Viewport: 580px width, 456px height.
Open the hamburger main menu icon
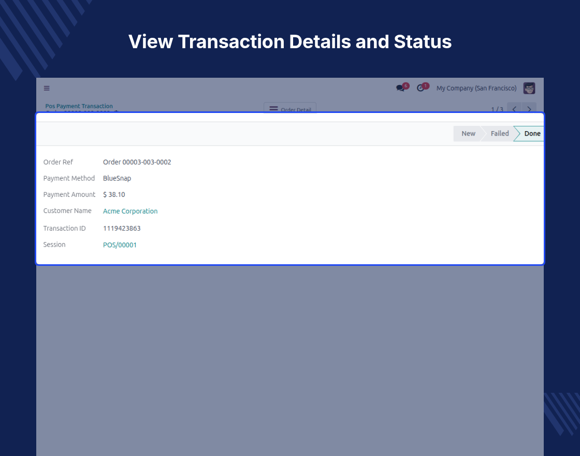[47, 88]
